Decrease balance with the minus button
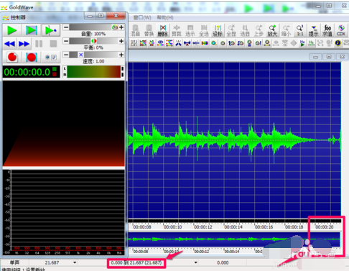The image size is (349, 271). pyautogui.click(x=66, y=41)
